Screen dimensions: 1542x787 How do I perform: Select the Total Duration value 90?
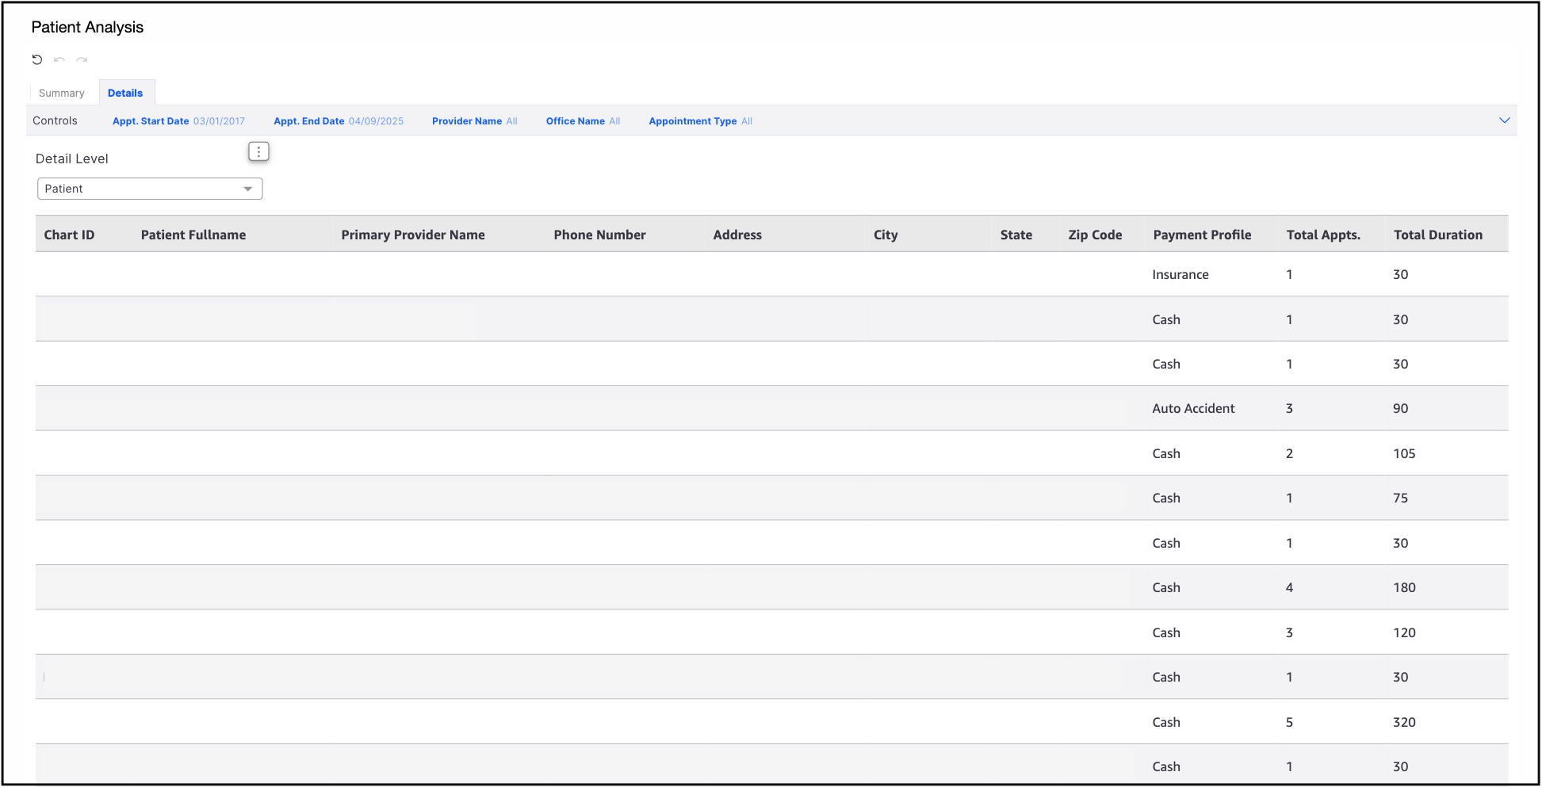click(1401, 408)
